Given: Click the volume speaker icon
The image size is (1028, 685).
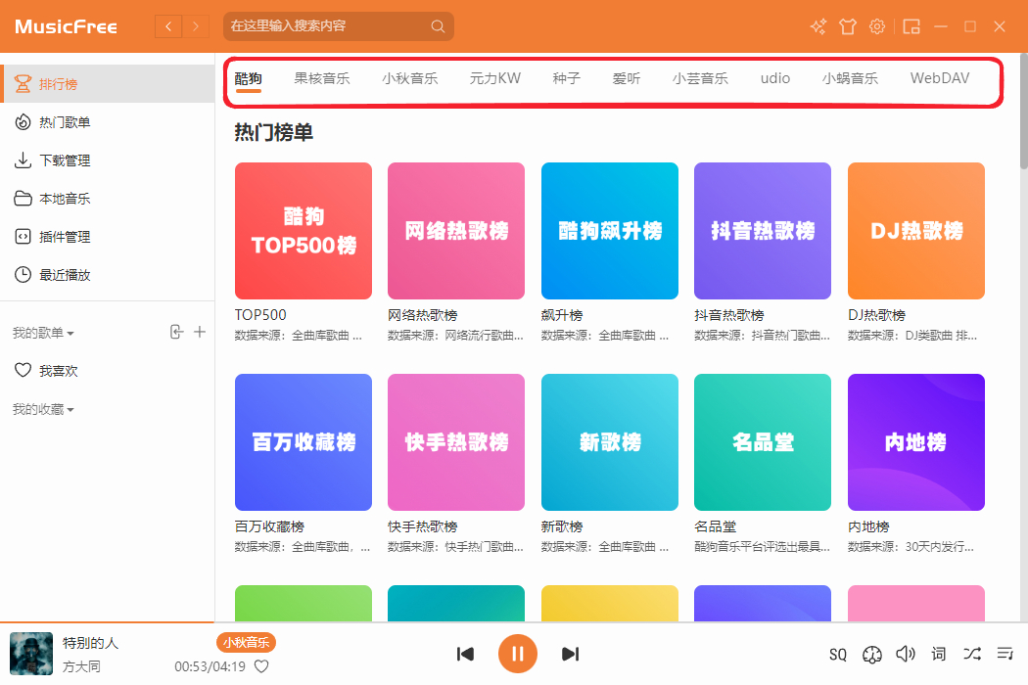Looking at the screenshot, I should [906, 654].
